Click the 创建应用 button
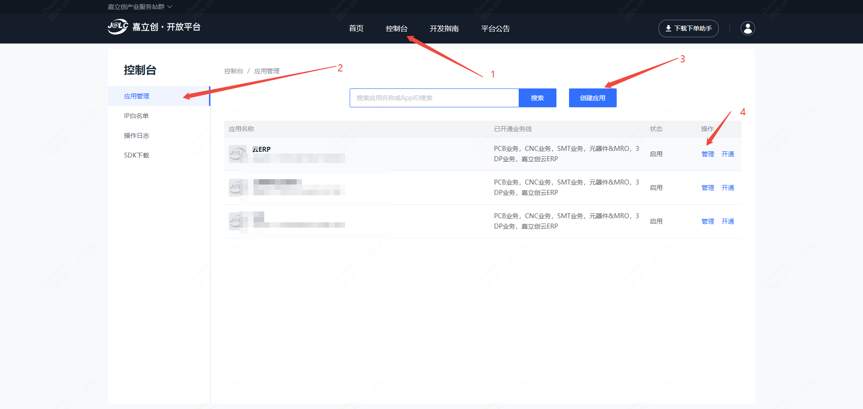Viewport: 863px width, 409px height. (592, 98)
